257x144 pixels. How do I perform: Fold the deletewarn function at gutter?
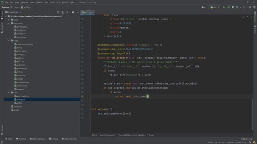[x=90, y=58]
